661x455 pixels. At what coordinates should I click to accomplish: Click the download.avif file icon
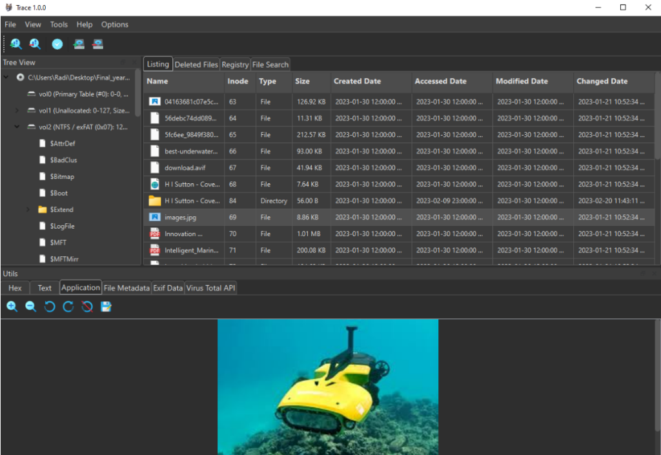click(155, 168)
